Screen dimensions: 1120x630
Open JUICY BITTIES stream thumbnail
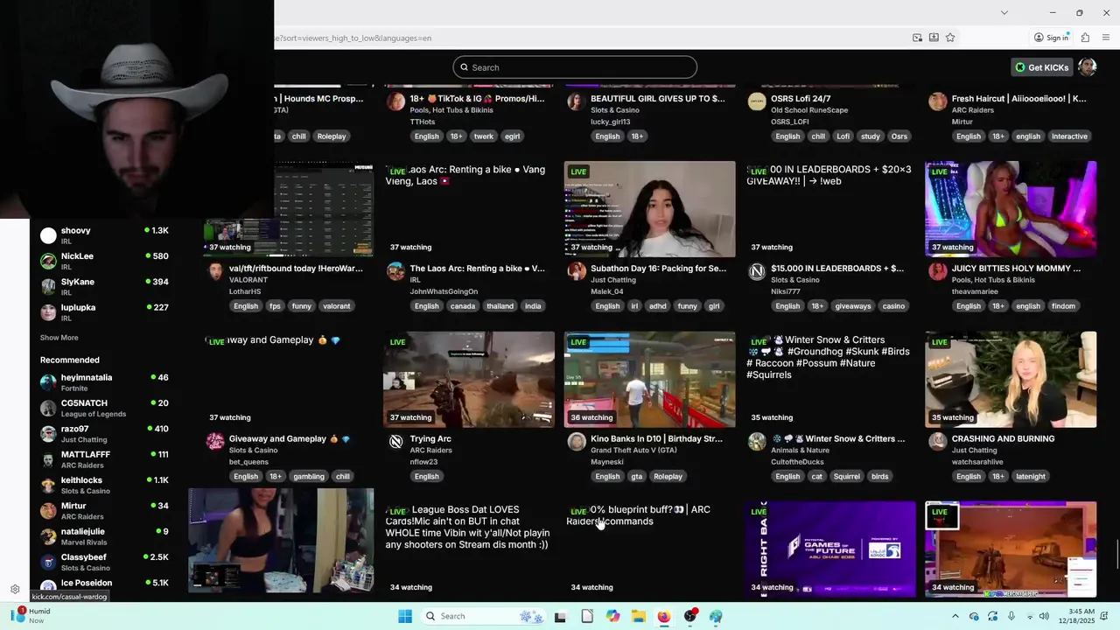click(1011, 209)
